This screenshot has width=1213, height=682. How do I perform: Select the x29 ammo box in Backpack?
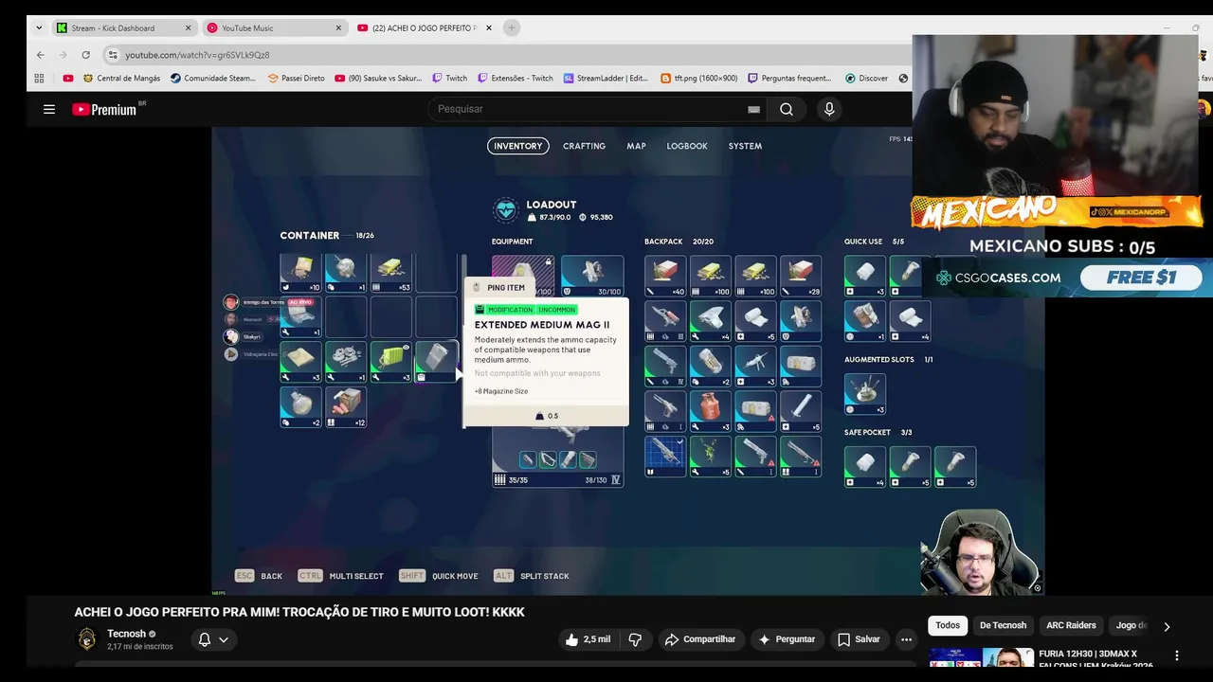[801, 276]
